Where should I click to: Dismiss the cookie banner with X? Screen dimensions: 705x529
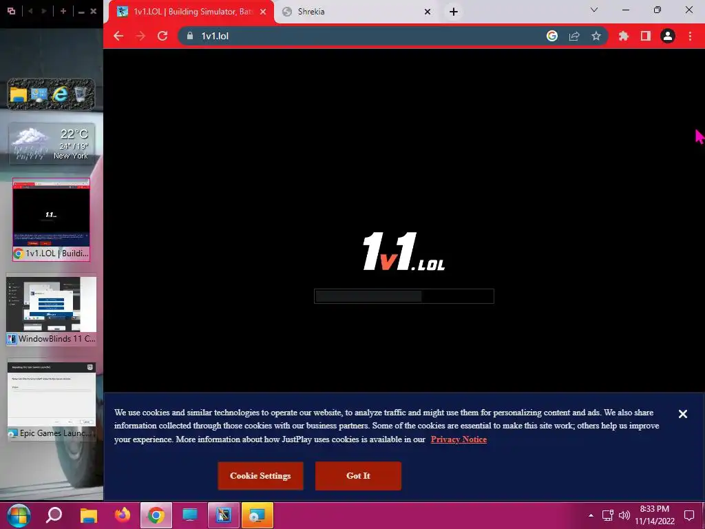pyautogui.click(x=682, y=414)
